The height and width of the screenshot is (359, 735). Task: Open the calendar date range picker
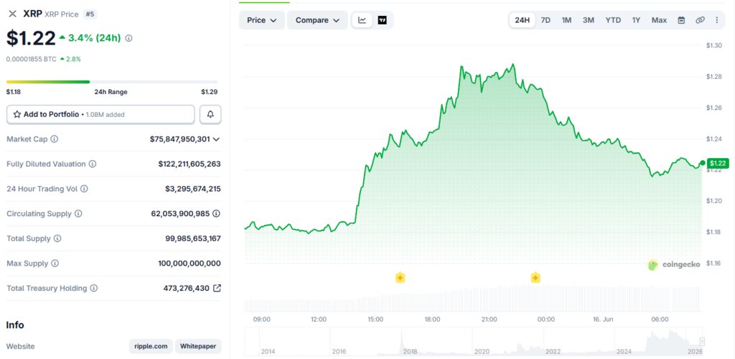click(x=682, y=20)
